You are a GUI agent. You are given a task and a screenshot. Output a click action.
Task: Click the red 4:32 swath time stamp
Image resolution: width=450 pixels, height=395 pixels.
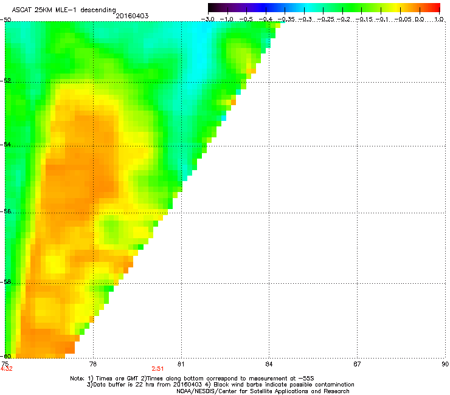6,369
